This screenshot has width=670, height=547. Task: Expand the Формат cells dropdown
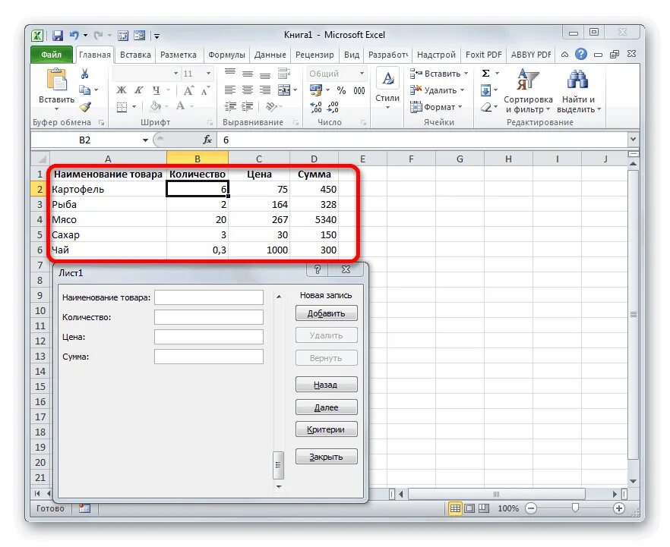pos(460,107)
